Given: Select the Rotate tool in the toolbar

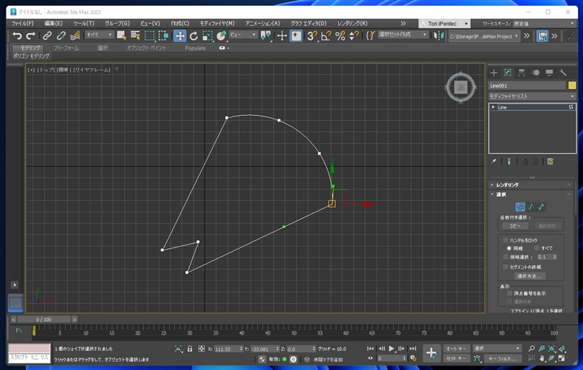Looking at the screenshot, I should coord(193,35).
